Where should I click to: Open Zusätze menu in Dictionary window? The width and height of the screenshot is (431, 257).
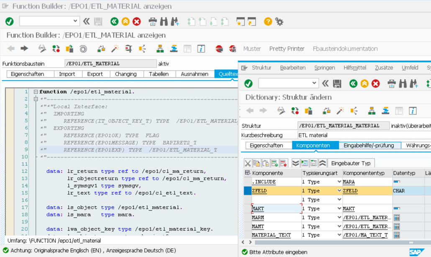tap(384, 68)
